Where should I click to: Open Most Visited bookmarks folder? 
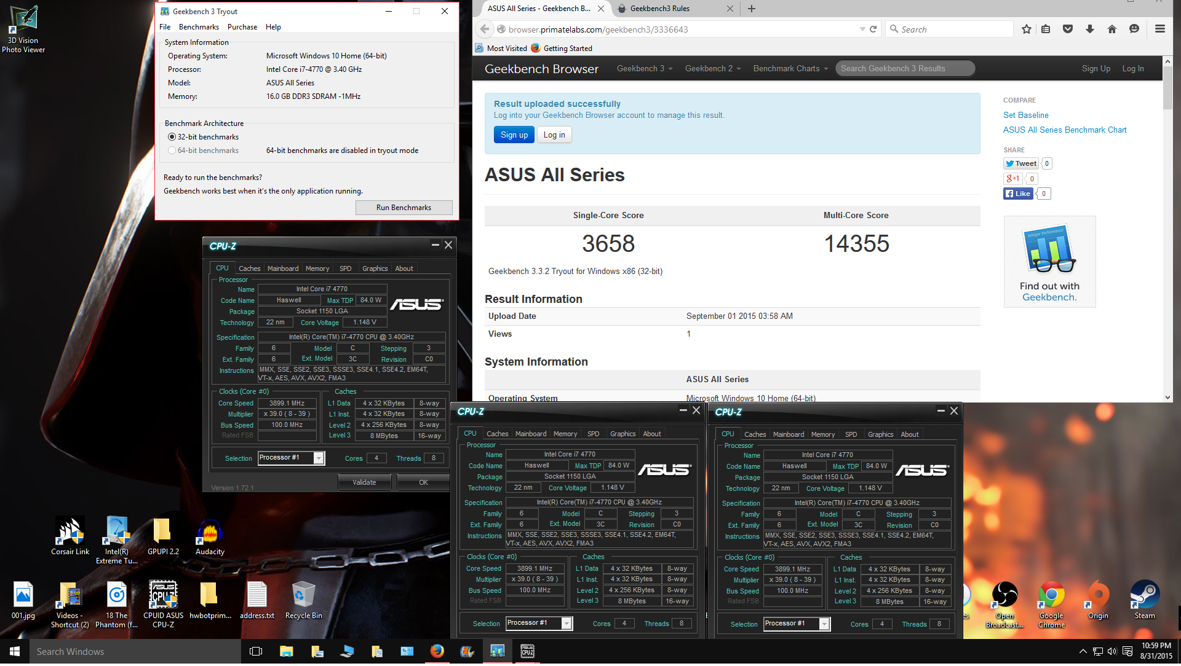click(x=501, y=49)
